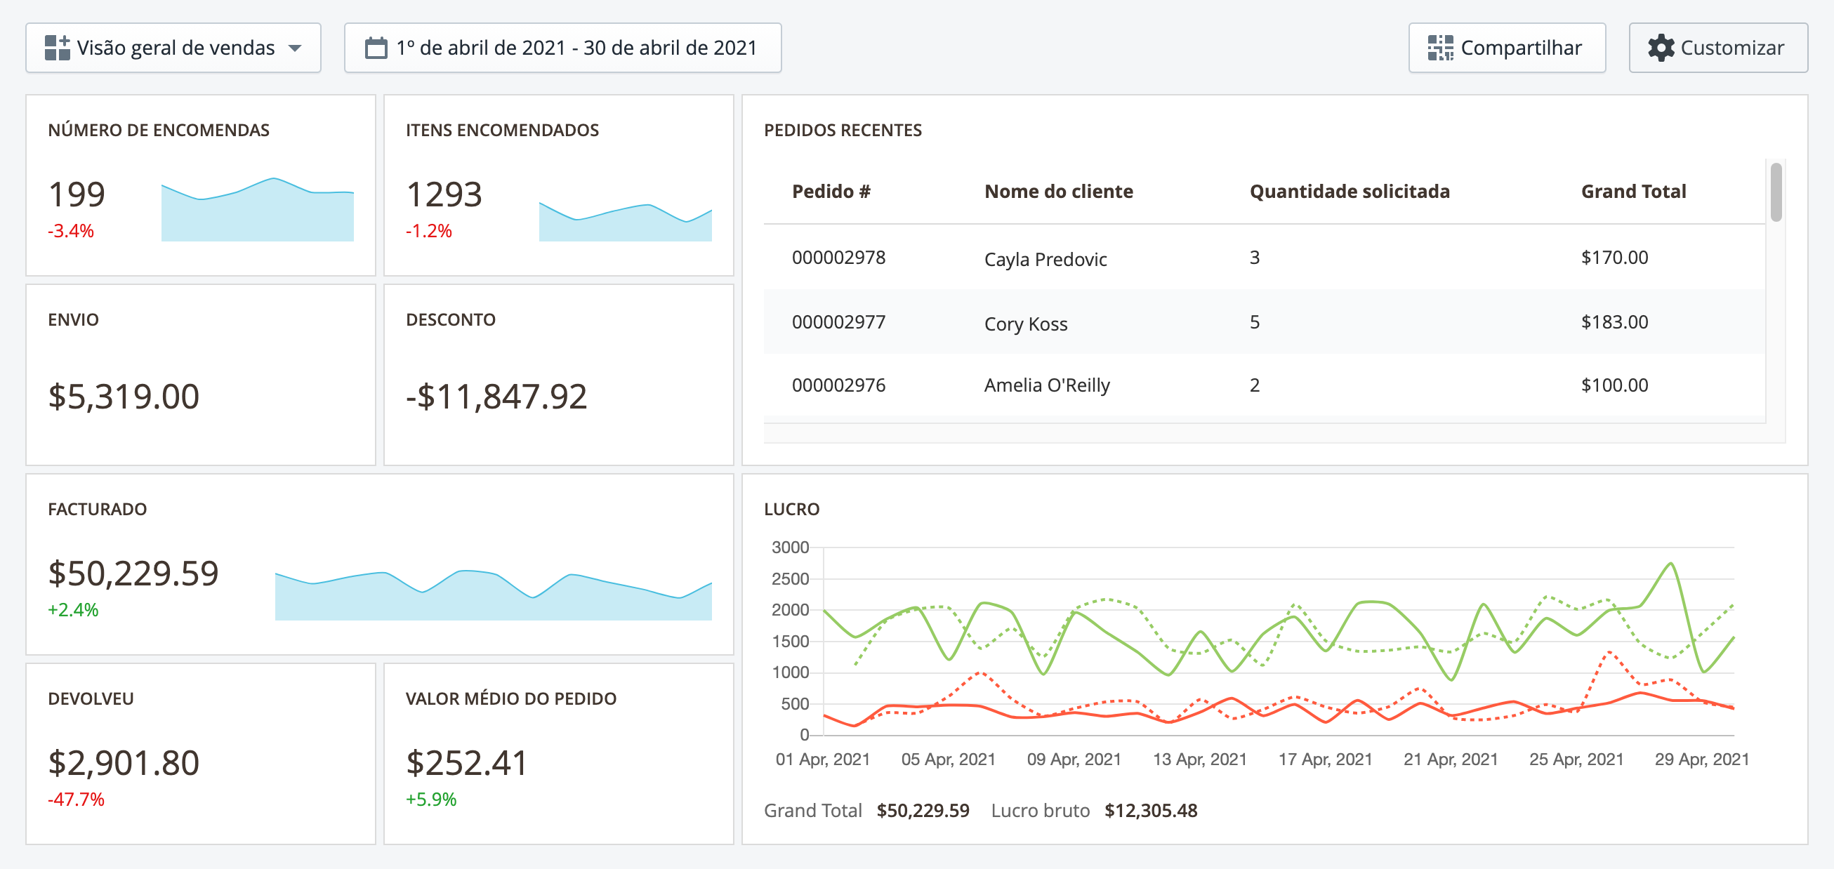Click the Facturado area sparkline chart
Viewport: 1834px width, 869px height.
[x=494, y=595]
